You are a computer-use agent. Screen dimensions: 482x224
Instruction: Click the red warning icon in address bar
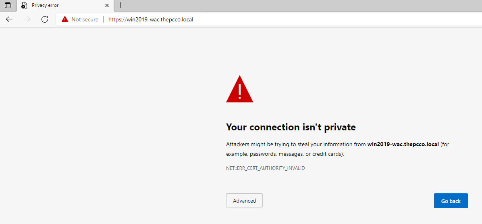[x=64, y=19]
